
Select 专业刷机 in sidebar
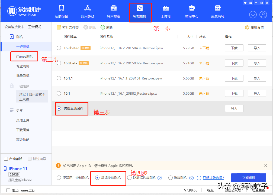pyautogui.click(x=23, y=66)
